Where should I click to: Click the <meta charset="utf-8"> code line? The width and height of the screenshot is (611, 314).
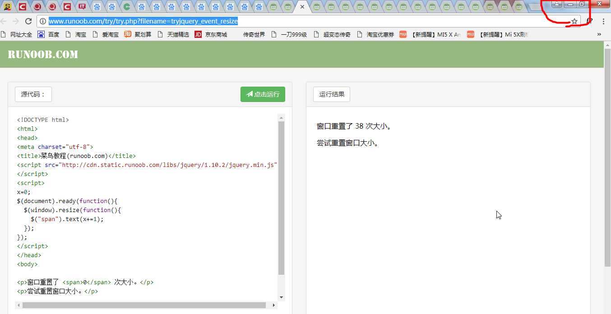(55, 147)
